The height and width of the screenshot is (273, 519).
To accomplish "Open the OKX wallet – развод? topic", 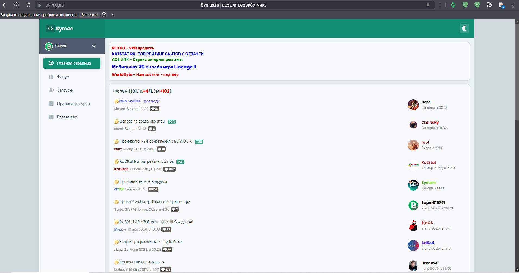I will 139,101.
